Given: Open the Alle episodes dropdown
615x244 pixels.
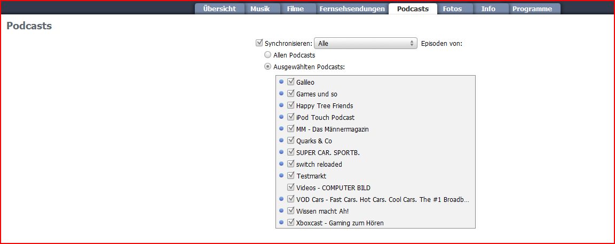Looking at the screenshot, I should click(365, 44).
